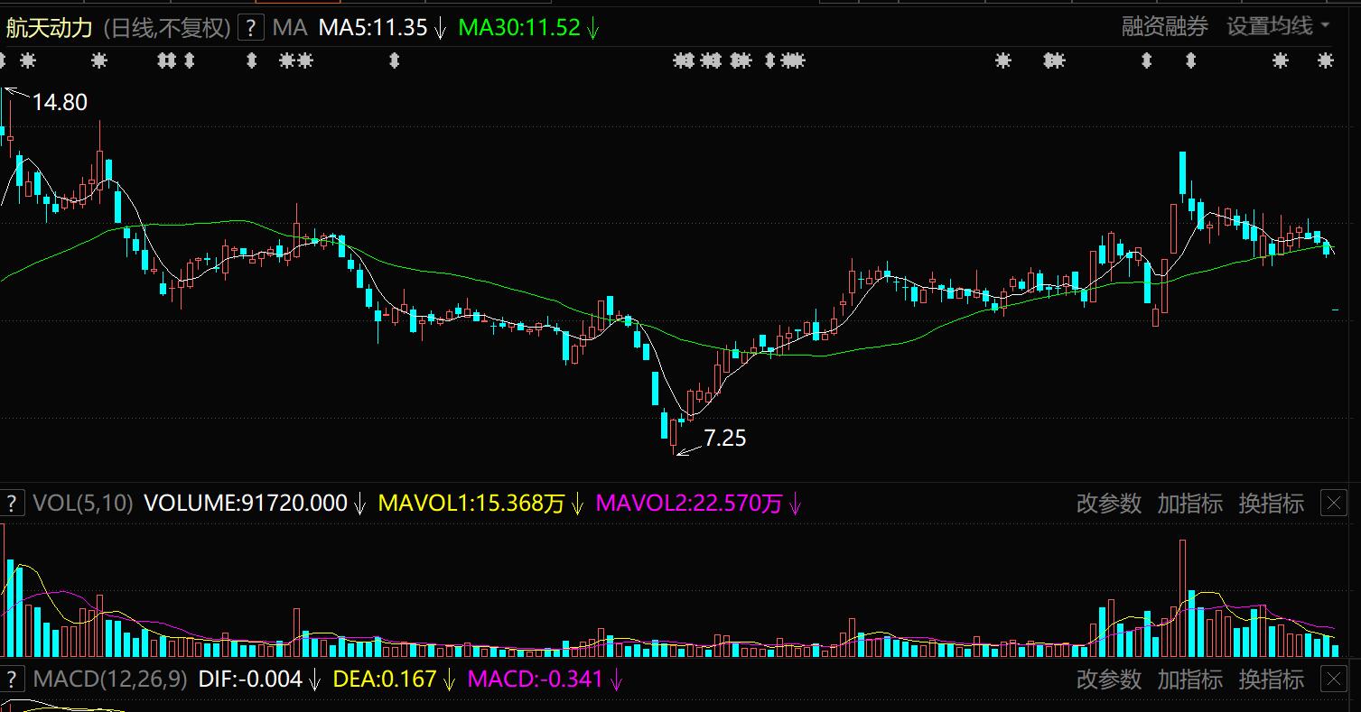
Task: Click 加指标 in the VOL panel
Action: click(x=1189, y=504)
